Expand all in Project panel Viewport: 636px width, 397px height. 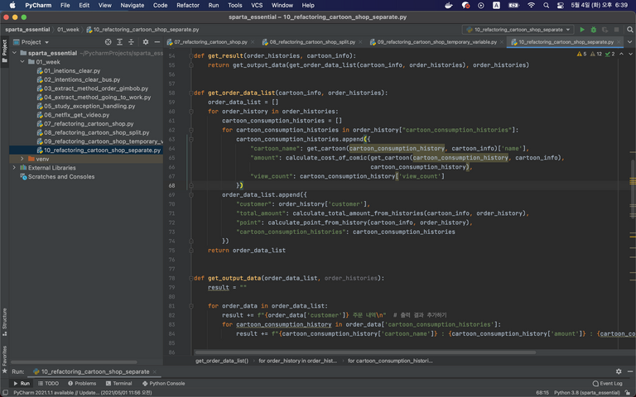pos(119,42)
